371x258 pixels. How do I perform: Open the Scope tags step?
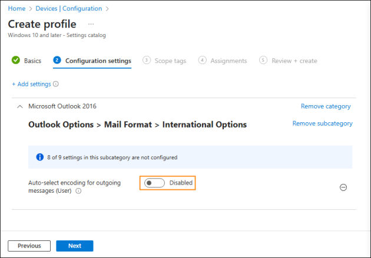164,61
